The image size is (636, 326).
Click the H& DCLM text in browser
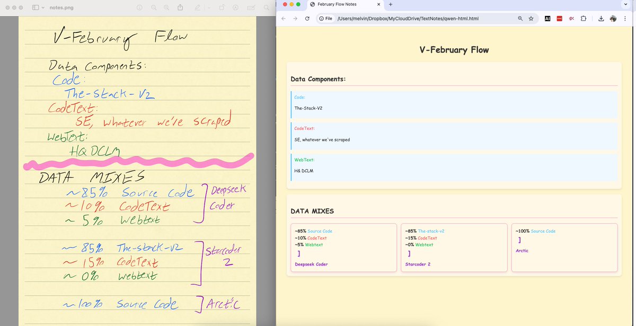pos(304,171)
